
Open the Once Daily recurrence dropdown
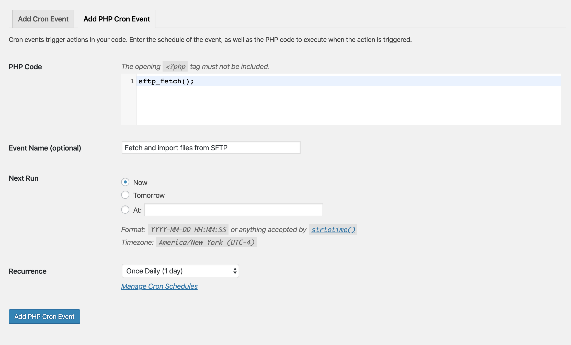(x=180, y=271)
